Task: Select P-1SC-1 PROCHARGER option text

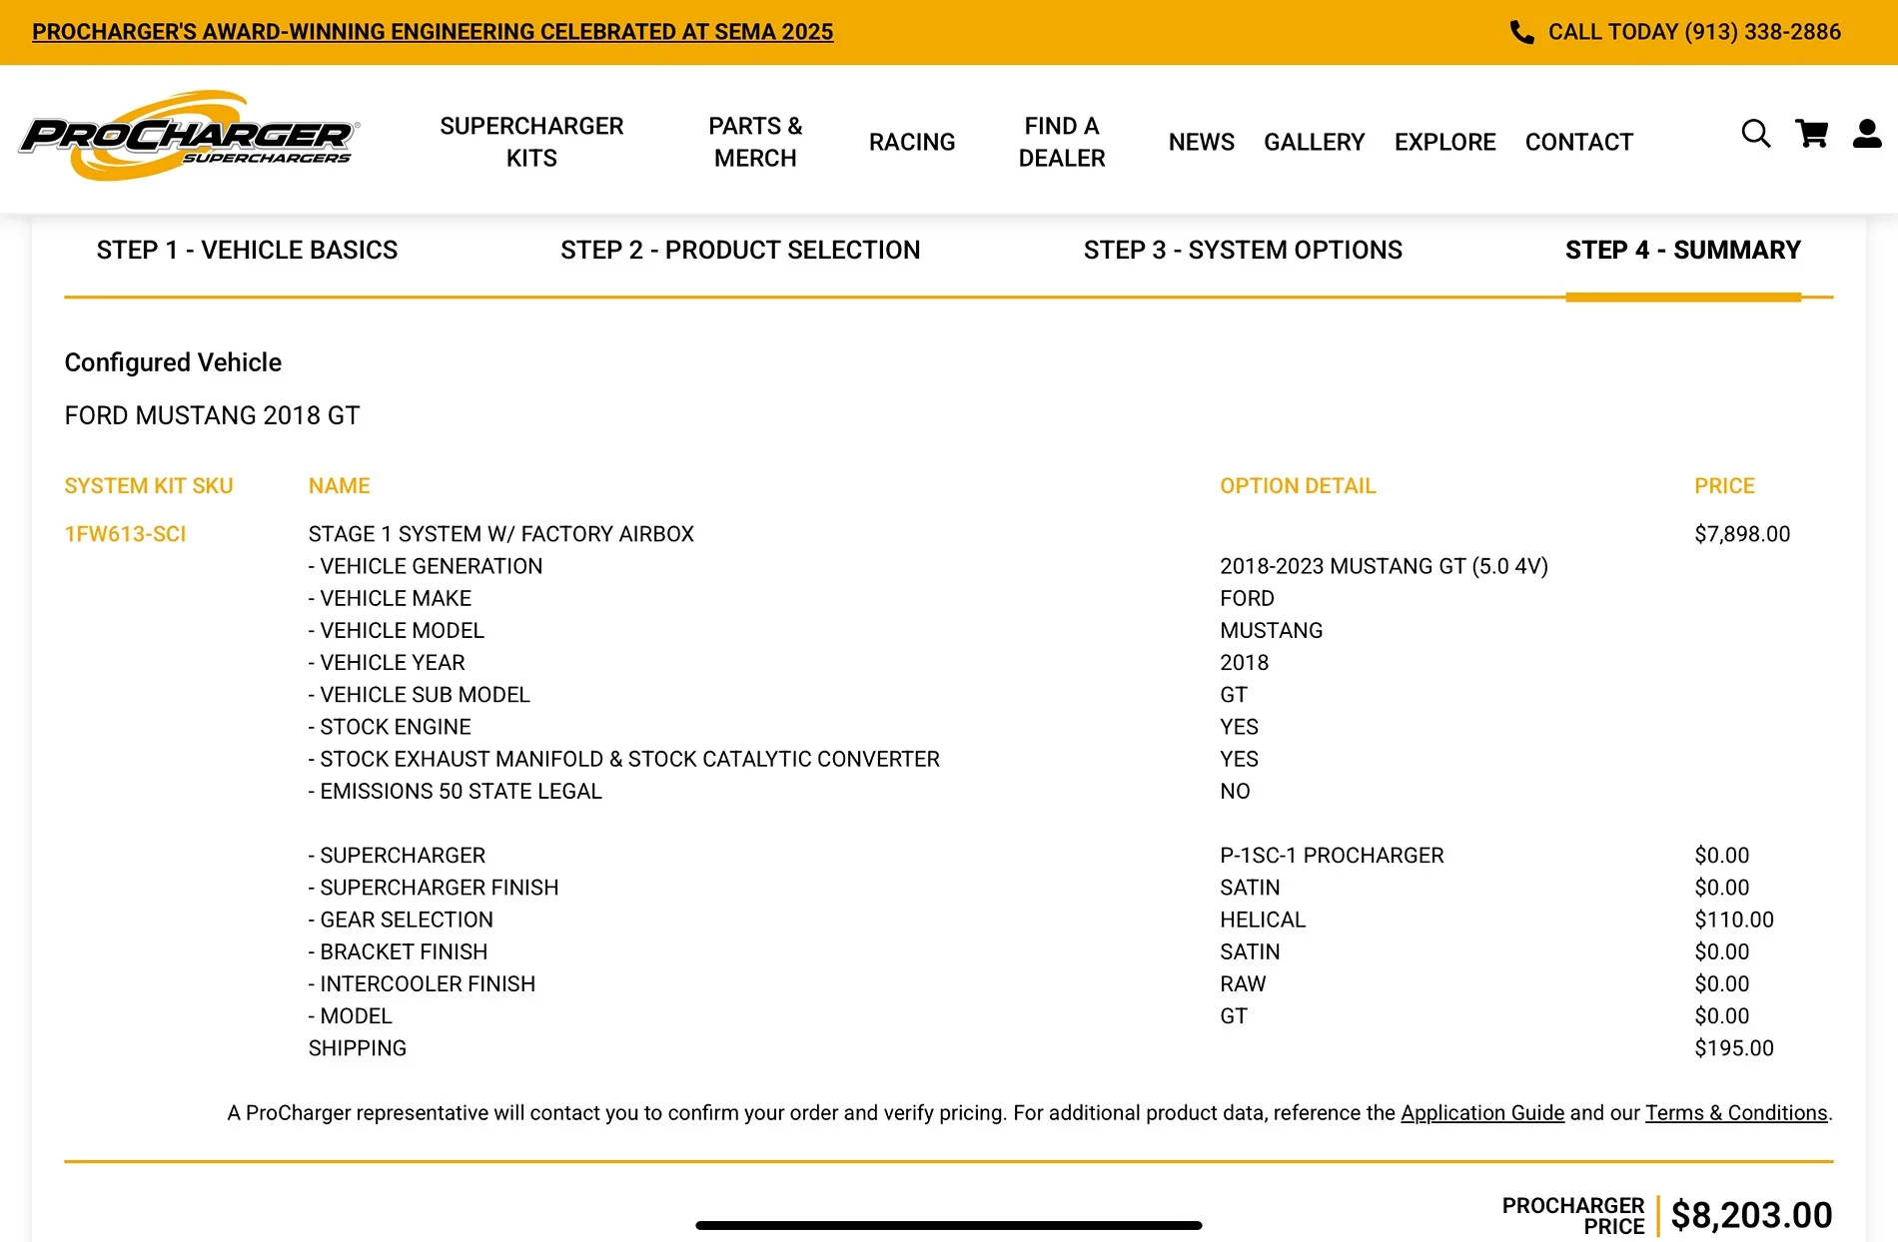Action: 1332,856
